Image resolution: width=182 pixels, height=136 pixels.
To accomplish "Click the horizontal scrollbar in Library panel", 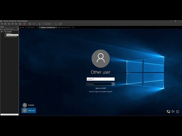I will coord(9,114).
